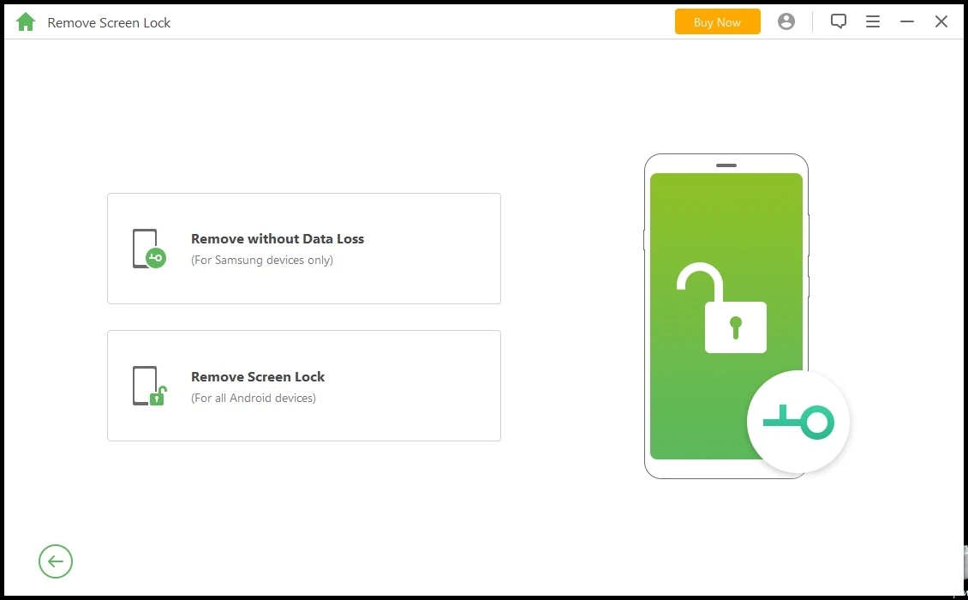
Task: Minimize the application window
Action: [906, 21]
